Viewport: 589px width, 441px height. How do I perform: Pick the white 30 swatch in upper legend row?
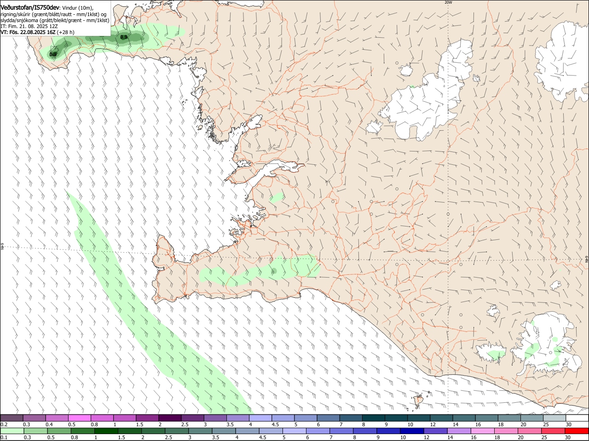(577, 418)
